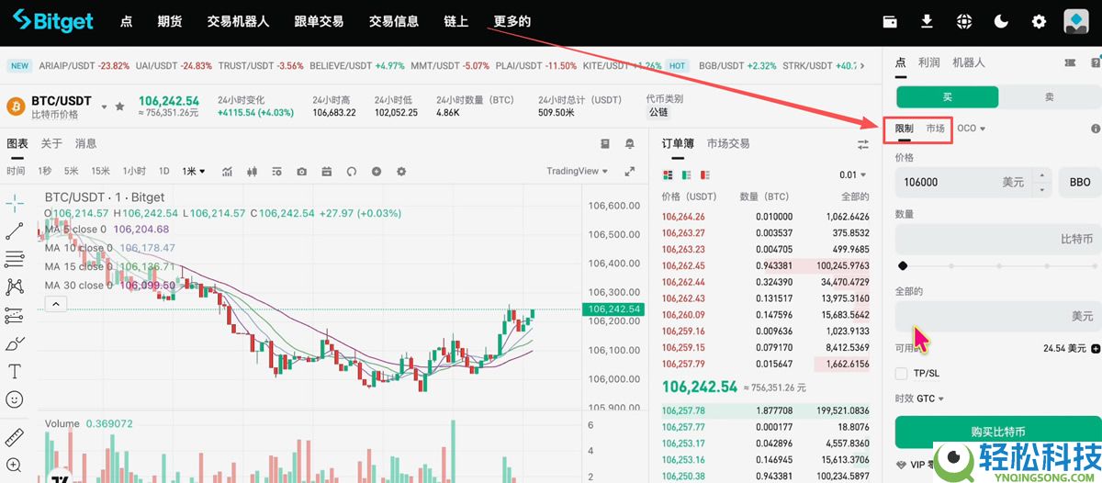
Task: Add BTC/USDT to favorites star
Action: coord(119,107)
